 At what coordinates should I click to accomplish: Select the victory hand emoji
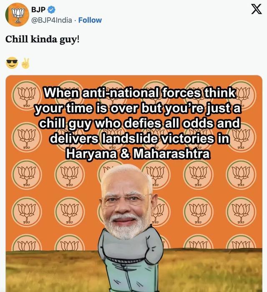(x=25, y=63)
